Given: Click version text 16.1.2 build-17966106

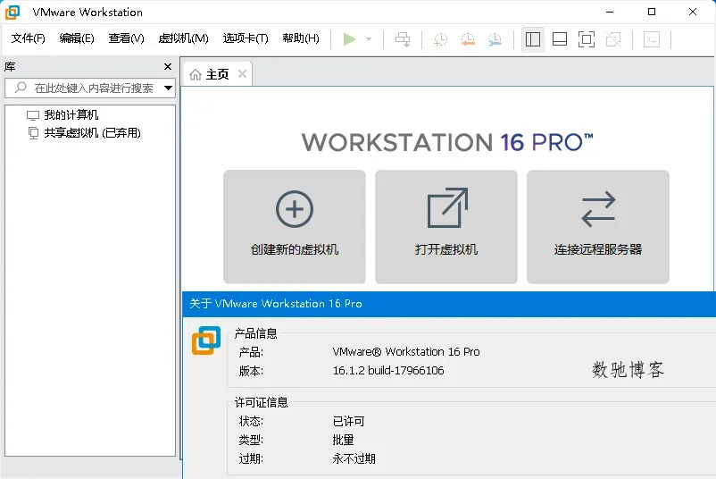Looking at the screenshot, I should point(388,370).
